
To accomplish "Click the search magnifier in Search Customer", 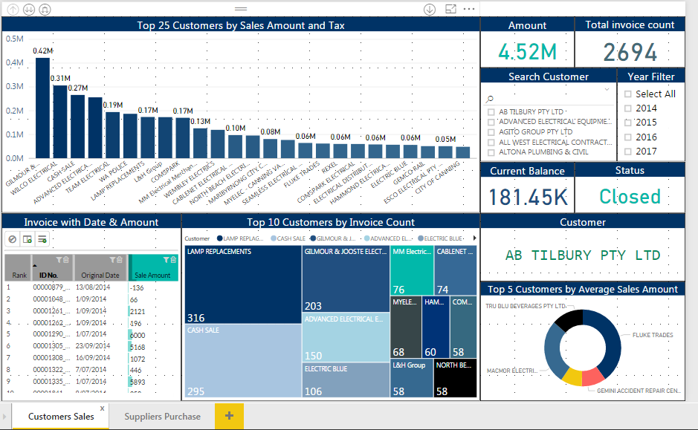I will (490, 99).
